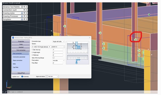Open the Section profile dropdown chevron
This screenshot has width=161, height=95.
tap(64, 47)
